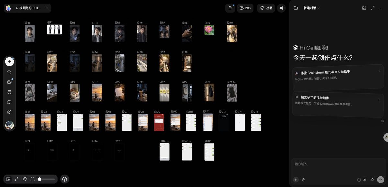Click the plus attachment button in chat input
388x187 pixels.
tap(296, 180)
